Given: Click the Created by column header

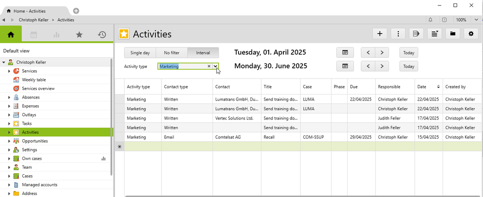Looking at the screenshot, I should (463, 87).
